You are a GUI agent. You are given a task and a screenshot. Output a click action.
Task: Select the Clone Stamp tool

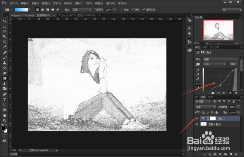pyautogui.click(x=4, y=63)
